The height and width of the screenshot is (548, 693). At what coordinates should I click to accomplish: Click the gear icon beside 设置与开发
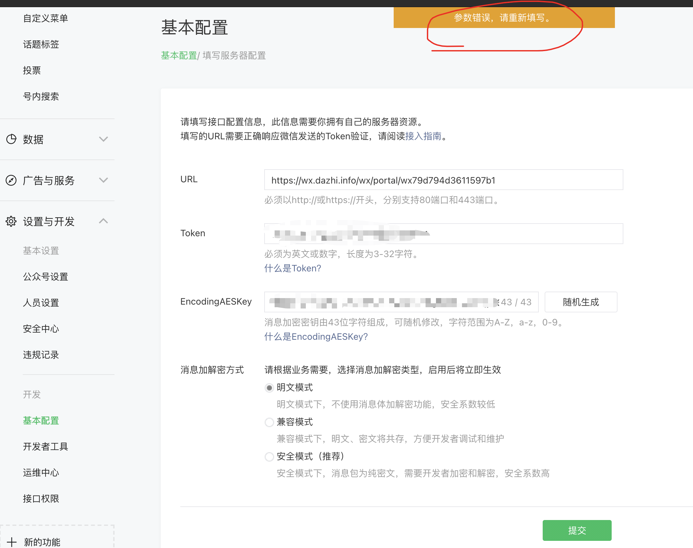(11, 221)
